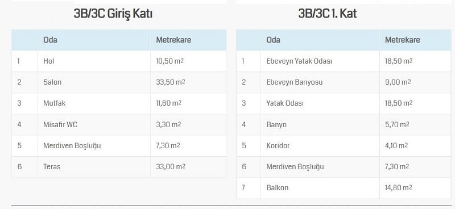Select the Banyo row
Screen dimensions: 455x209
pos(344,124)
